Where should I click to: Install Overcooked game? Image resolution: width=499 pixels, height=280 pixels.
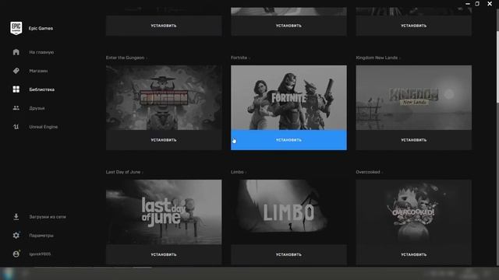[x=414, y=254]
